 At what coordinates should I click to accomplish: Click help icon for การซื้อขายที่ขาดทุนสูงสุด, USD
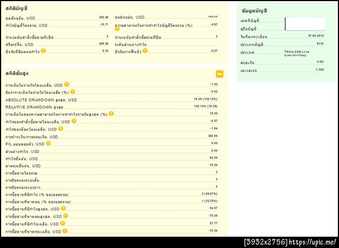66,216
